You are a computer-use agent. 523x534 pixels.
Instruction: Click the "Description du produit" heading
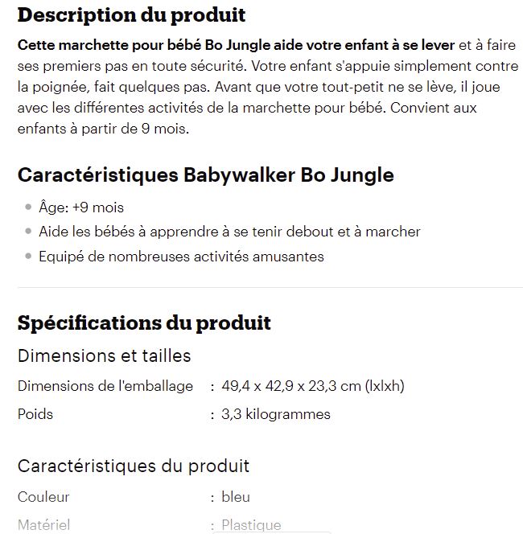(x=131, y=15)
